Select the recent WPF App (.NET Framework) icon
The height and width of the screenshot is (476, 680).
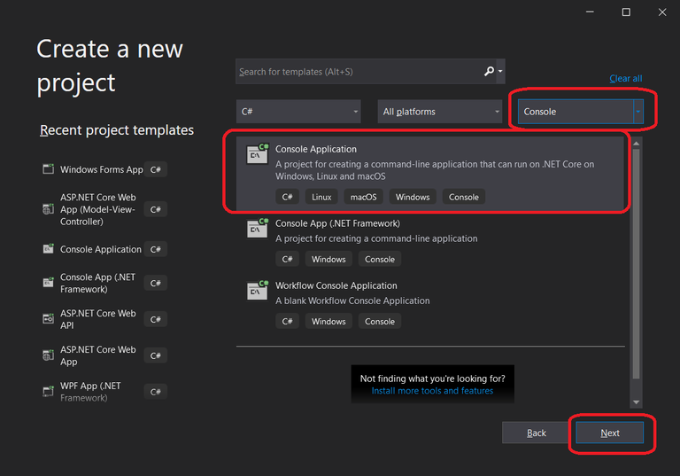49,391
